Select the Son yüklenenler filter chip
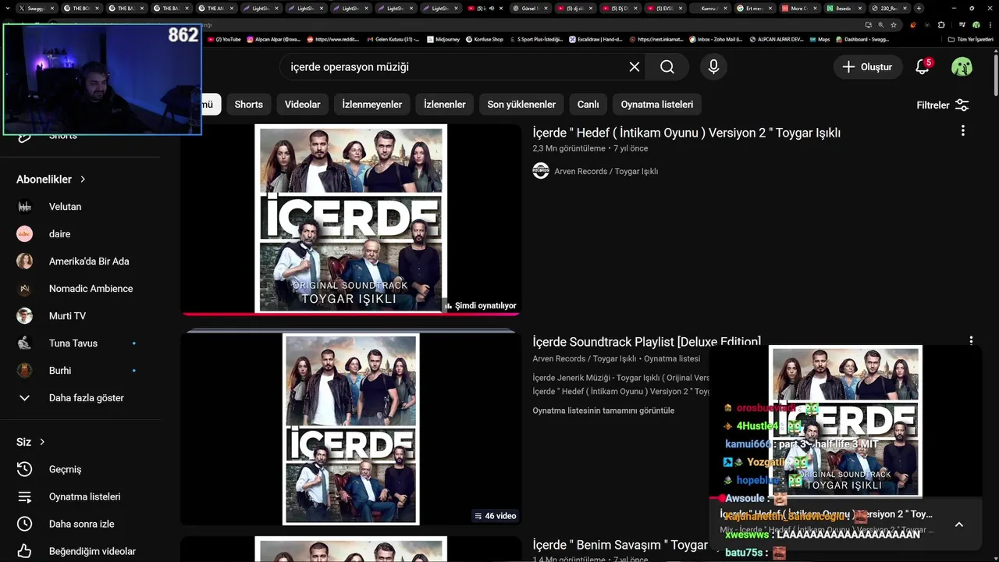Screen dimensions: 999x562 521,105
